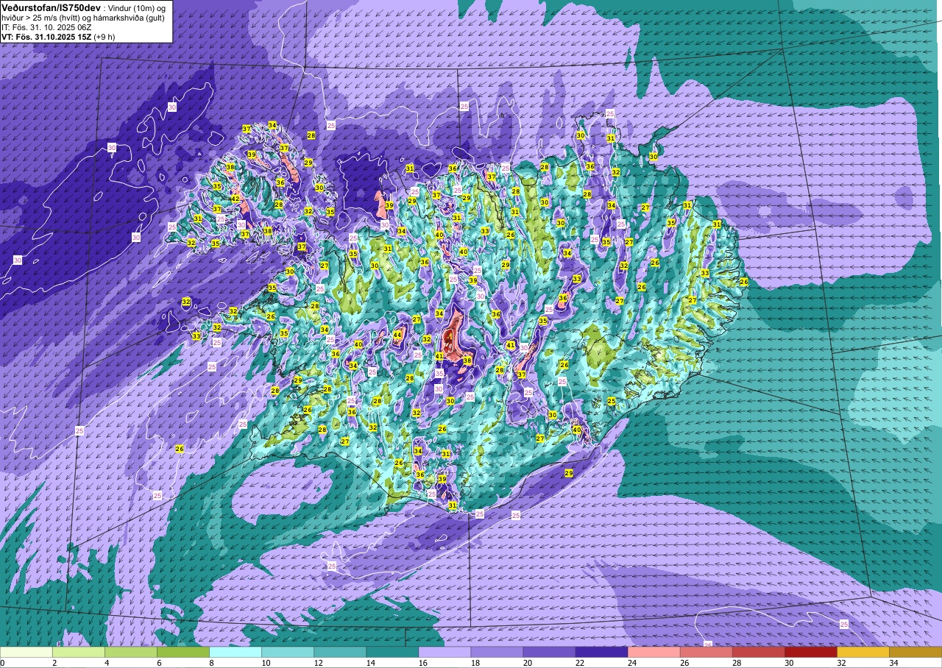
Task: Select the turquoise 10–12 m/s legend swatch
Action: pyautogui.click(x=288, y=652)
